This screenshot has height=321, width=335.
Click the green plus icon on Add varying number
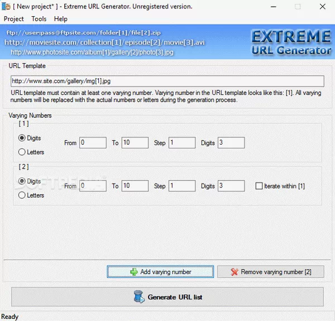click(134, 272)
